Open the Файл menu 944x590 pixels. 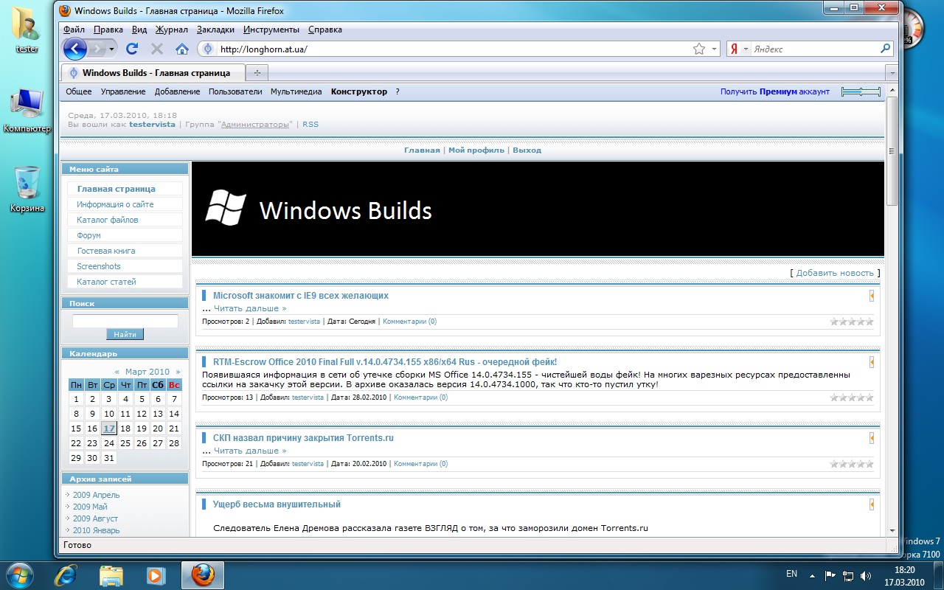74,29
